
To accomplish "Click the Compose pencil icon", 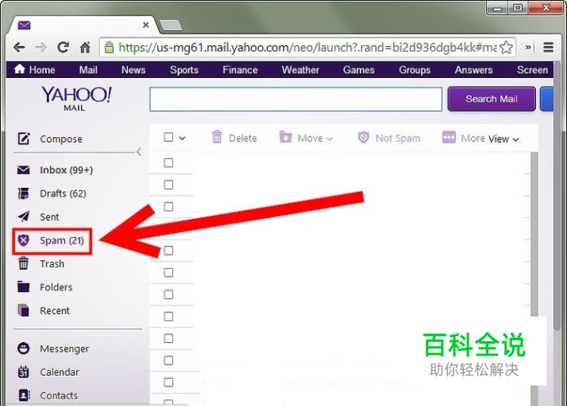I will tap(24, 139).
